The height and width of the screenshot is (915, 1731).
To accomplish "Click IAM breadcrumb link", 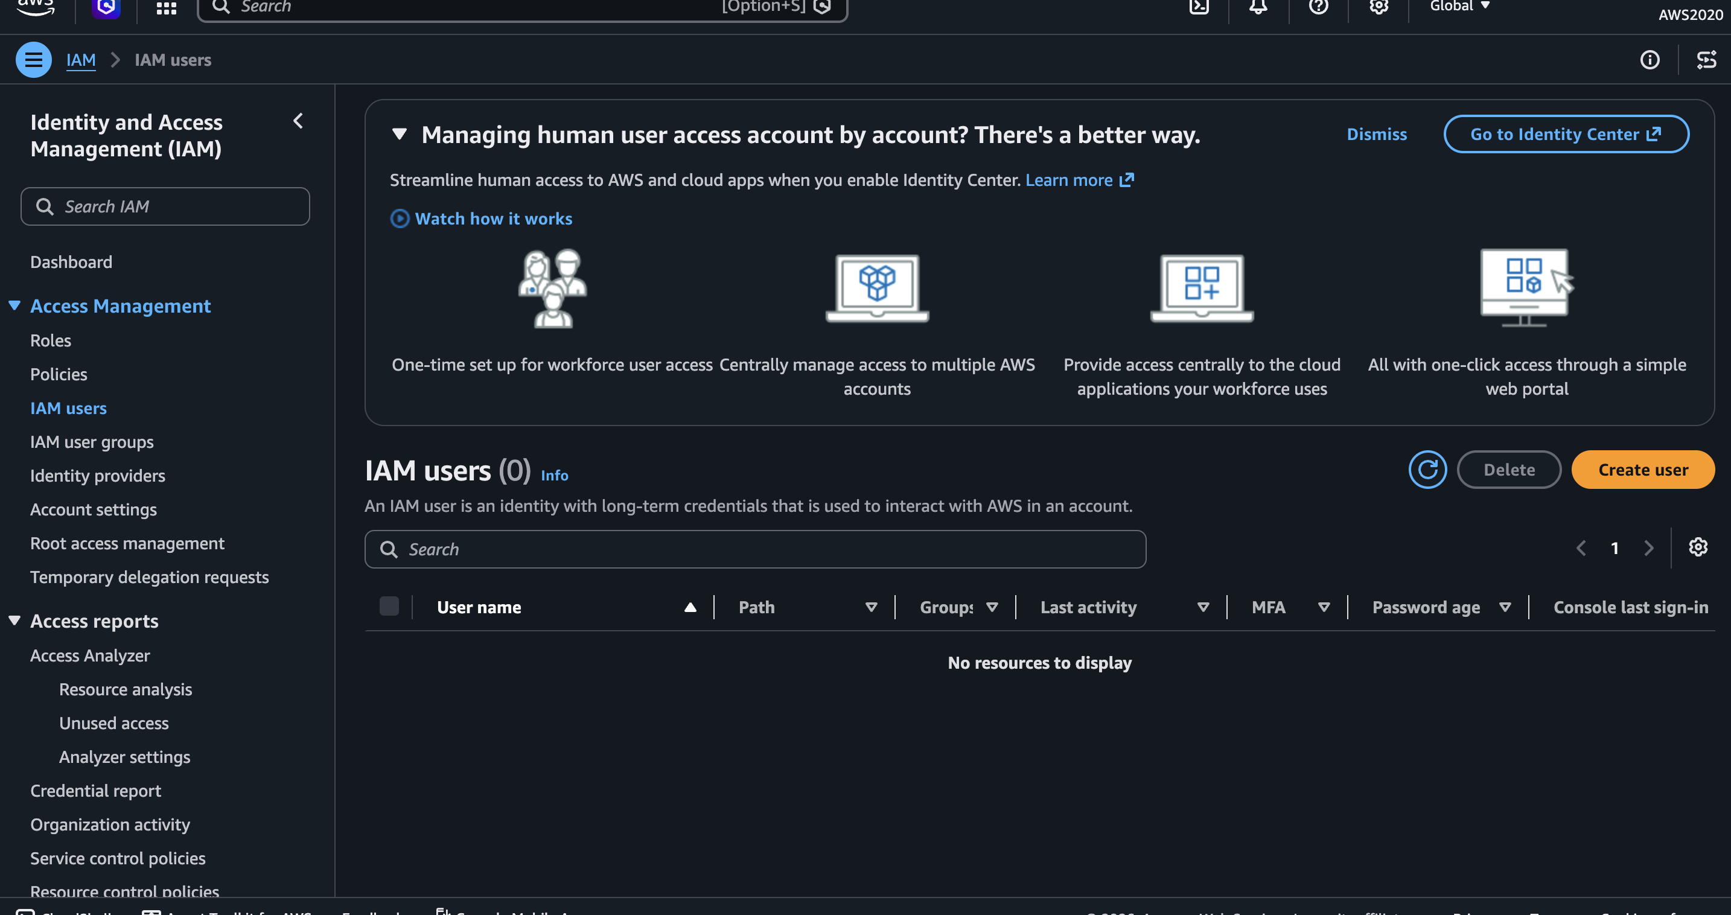I will coord(81,60).
